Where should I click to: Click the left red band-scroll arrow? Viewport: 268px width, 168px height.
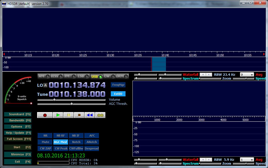click(4, 54)
